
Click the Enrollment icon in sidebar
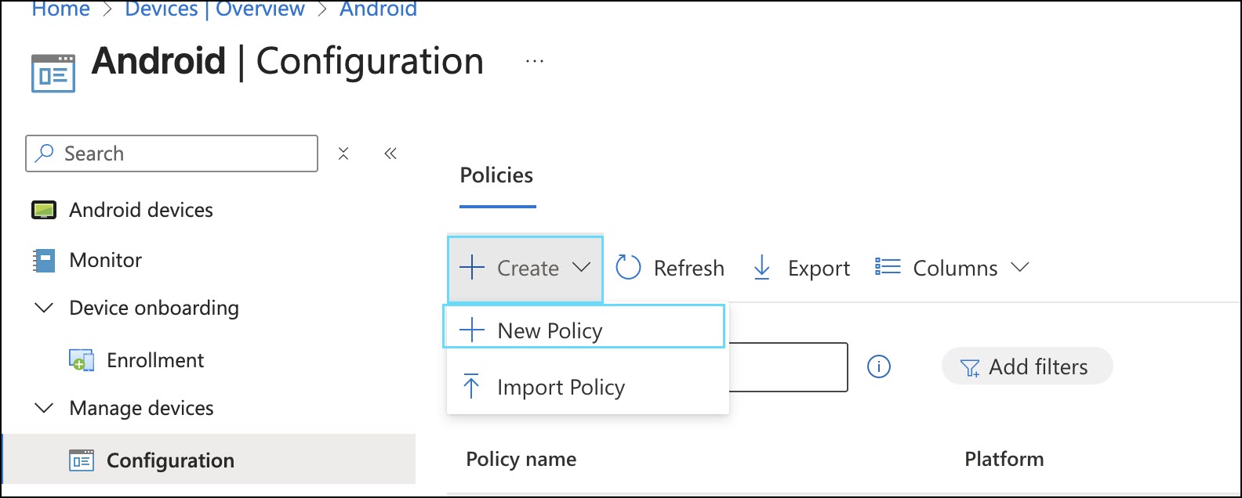[82, 360]
